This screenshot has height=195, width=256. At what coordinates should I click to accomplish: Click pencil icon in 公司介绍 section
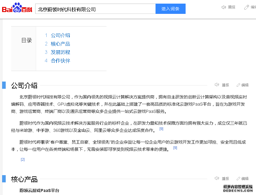[x=238, y=85]
